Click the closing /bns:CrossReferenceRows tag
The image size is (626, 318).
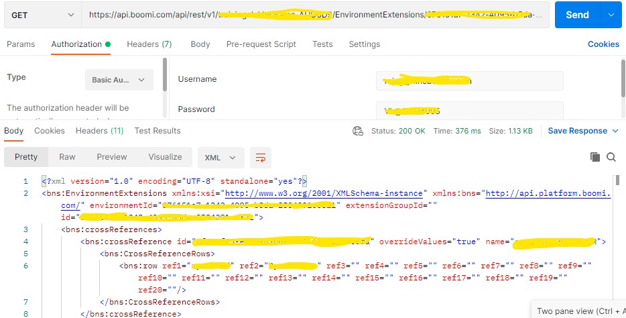point(160,302)
